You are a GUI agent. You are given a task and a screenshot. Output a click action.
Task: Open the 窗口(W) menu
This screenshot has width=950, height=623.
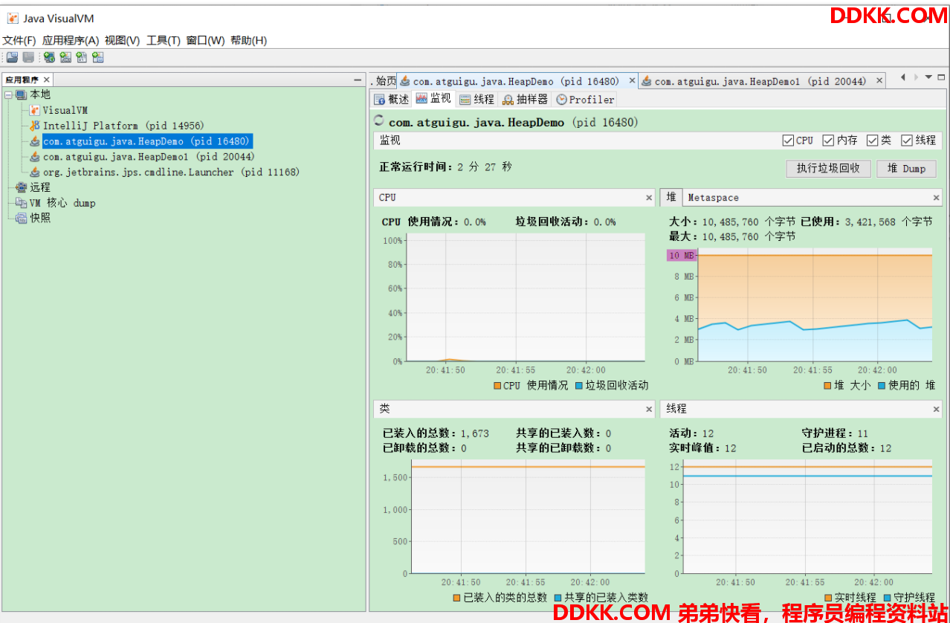205,40
